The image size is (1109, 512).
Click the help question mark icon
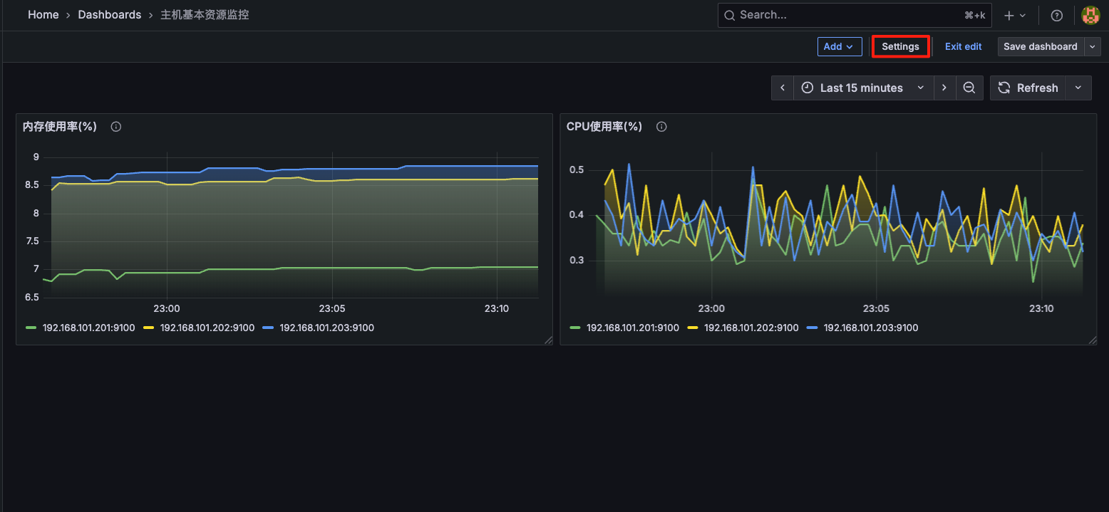click(1056, 15)
